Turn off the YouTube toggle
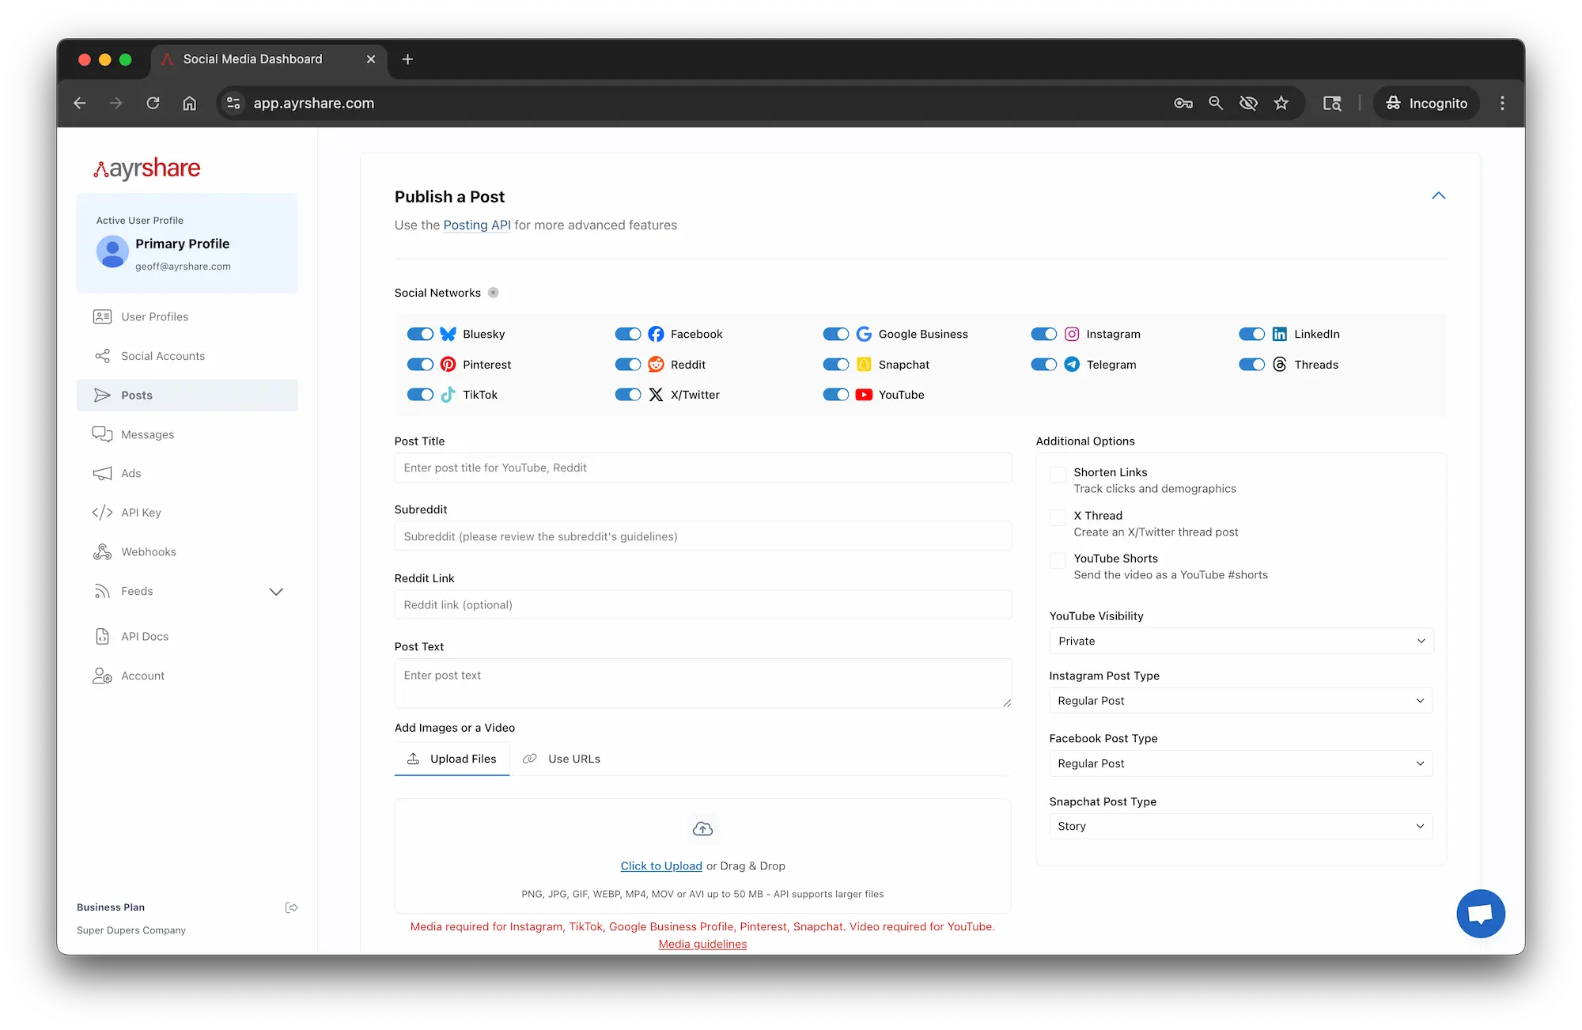 click(x=835, y=395)
